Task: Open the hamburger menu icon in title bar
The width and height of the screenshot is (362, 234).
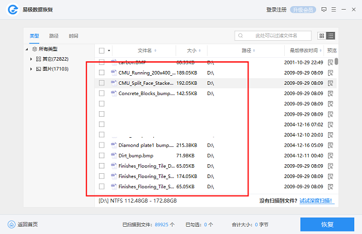Action: (x=334, y=10)
